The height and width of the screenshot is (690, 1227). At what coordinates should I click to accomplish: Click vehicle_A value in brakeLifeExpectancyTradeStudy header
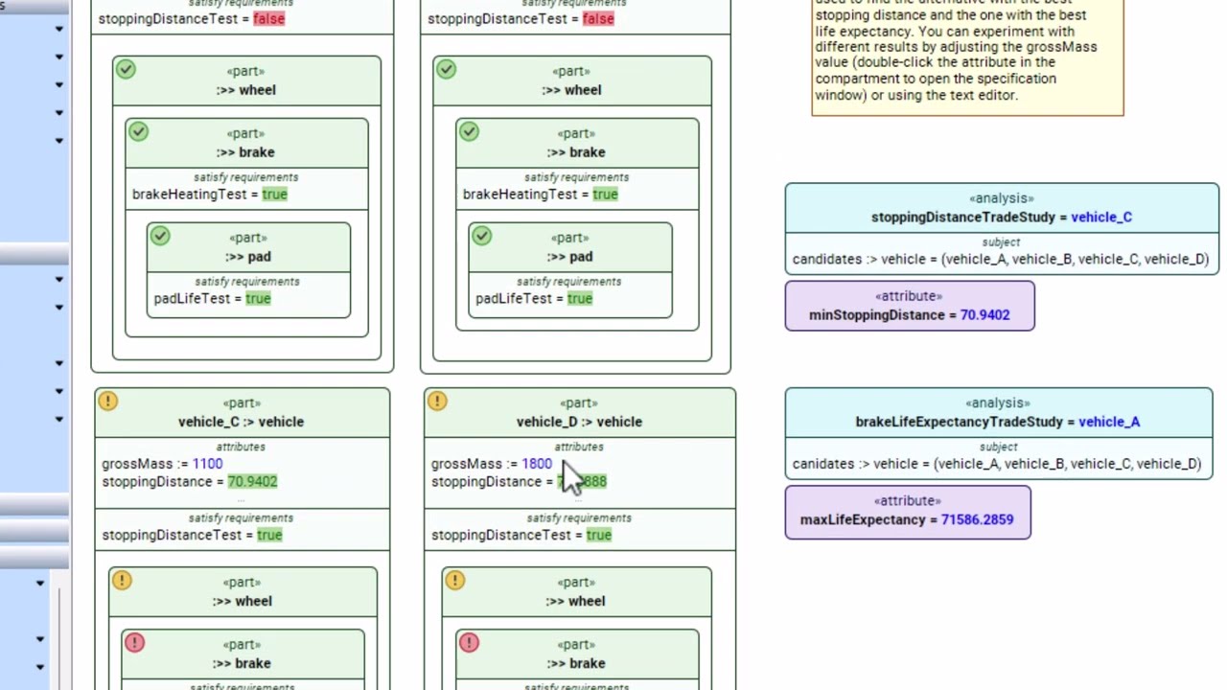coord(1109,422)
